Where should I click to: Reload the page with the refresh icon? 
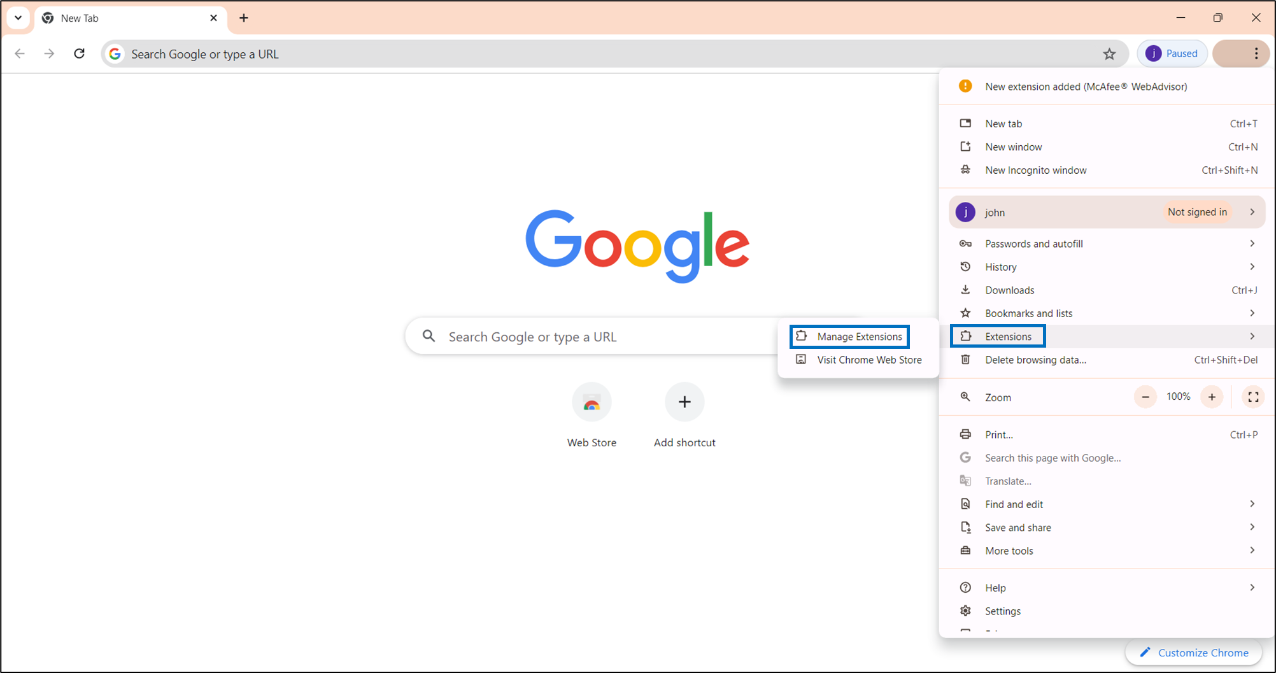pos(79,53)
